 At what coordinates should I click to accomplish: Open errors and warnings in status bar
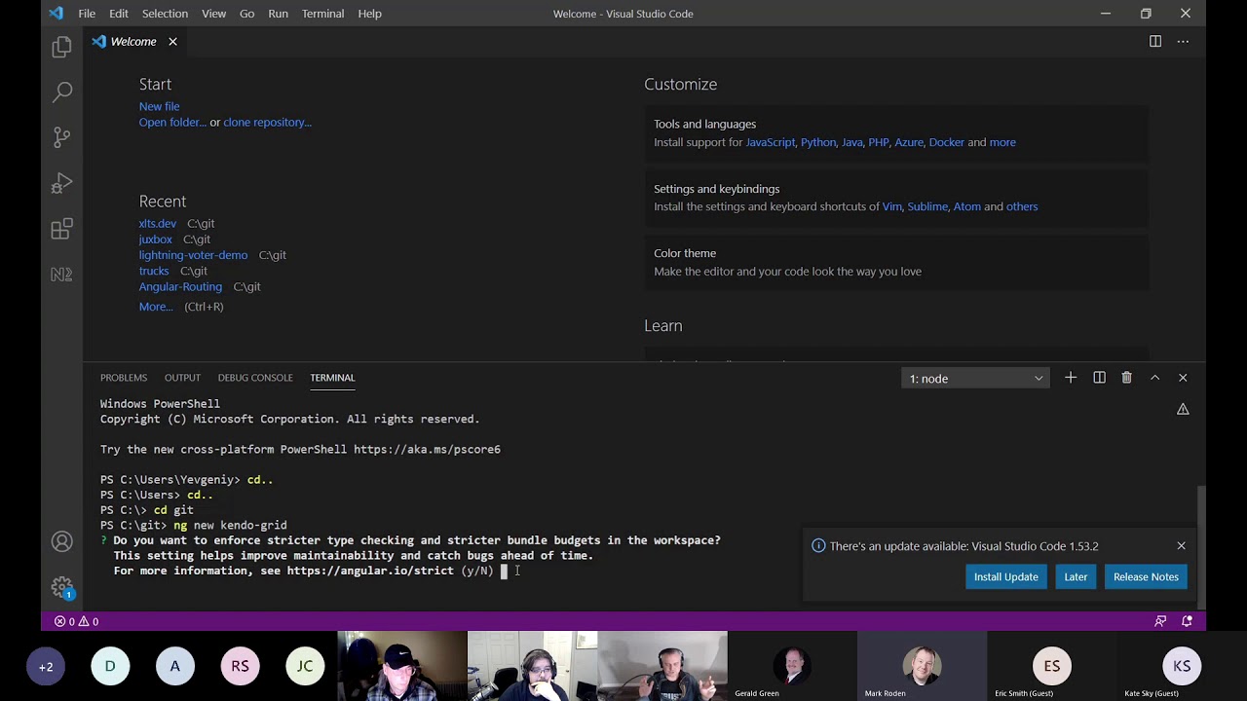click(x=76, y=621)
